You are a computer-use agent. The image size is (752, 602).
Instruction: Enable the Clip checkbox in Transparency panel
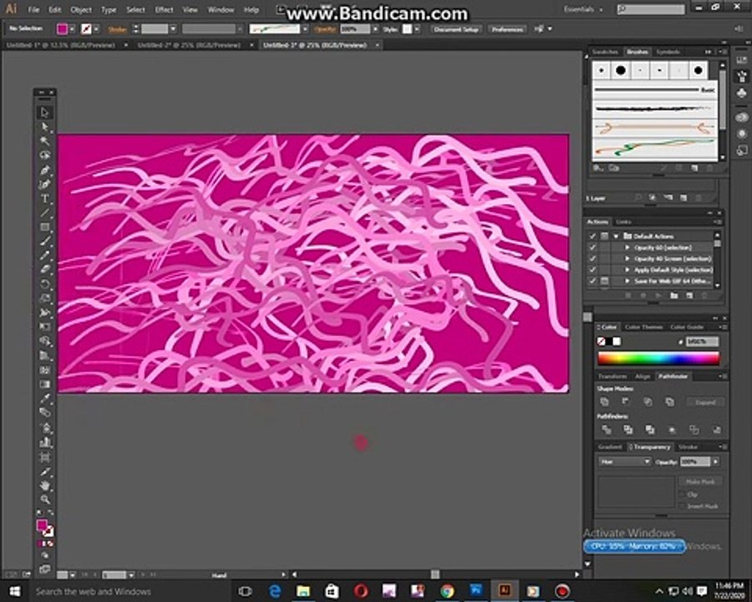[x=682, y=494]
